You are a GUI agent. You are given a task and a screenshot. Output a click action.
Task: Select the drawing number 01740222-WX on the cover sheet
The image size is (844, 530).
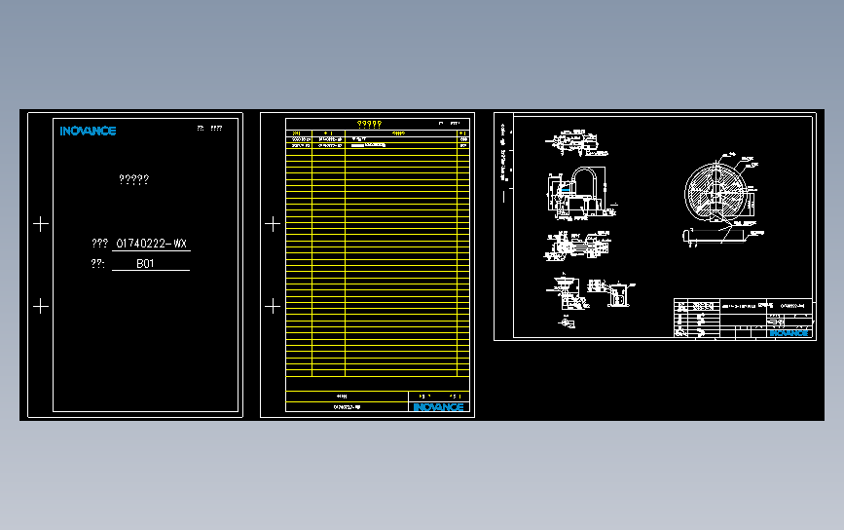click(151, 244)
